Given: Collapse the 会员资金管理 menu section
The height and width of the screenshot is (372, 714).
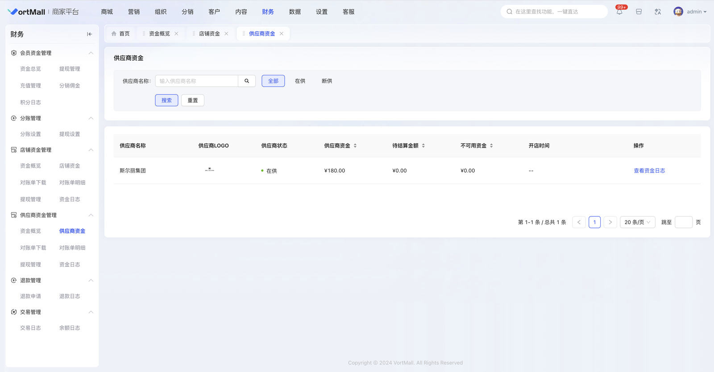Looking at the screenshot, I should [x=91, y=53].
